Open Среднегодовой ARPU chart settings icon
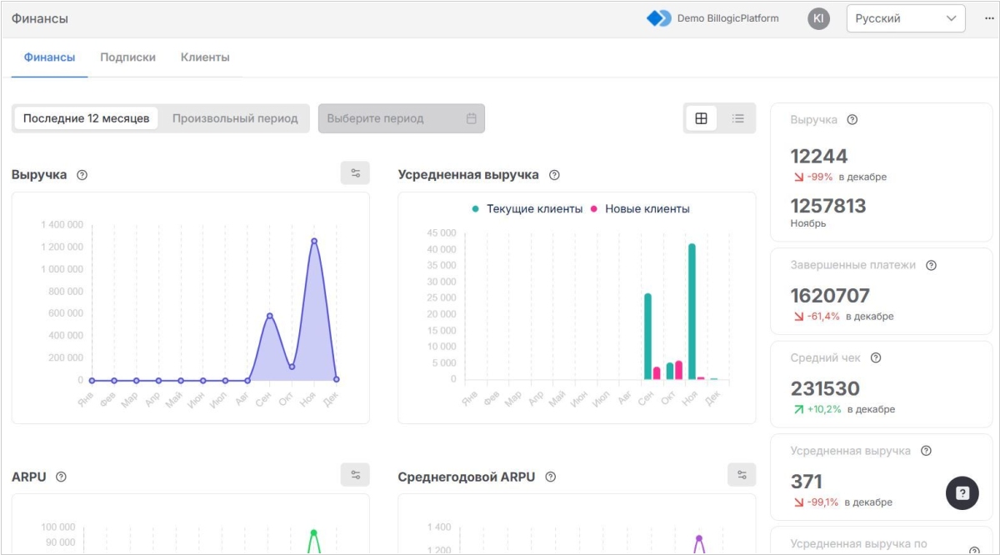1000x555 pixels. [x=742, y=475]
